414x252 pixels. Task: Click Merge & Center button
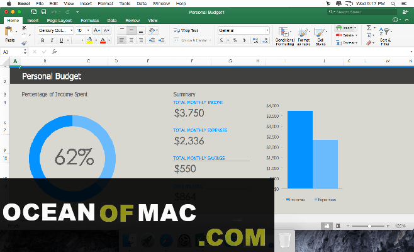[193, 40]
